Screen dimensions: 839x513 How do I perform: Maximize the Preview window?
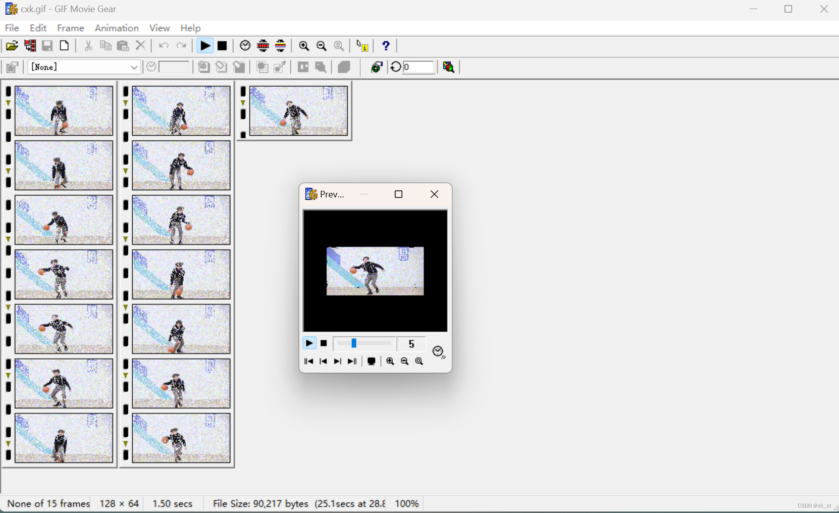398,194
